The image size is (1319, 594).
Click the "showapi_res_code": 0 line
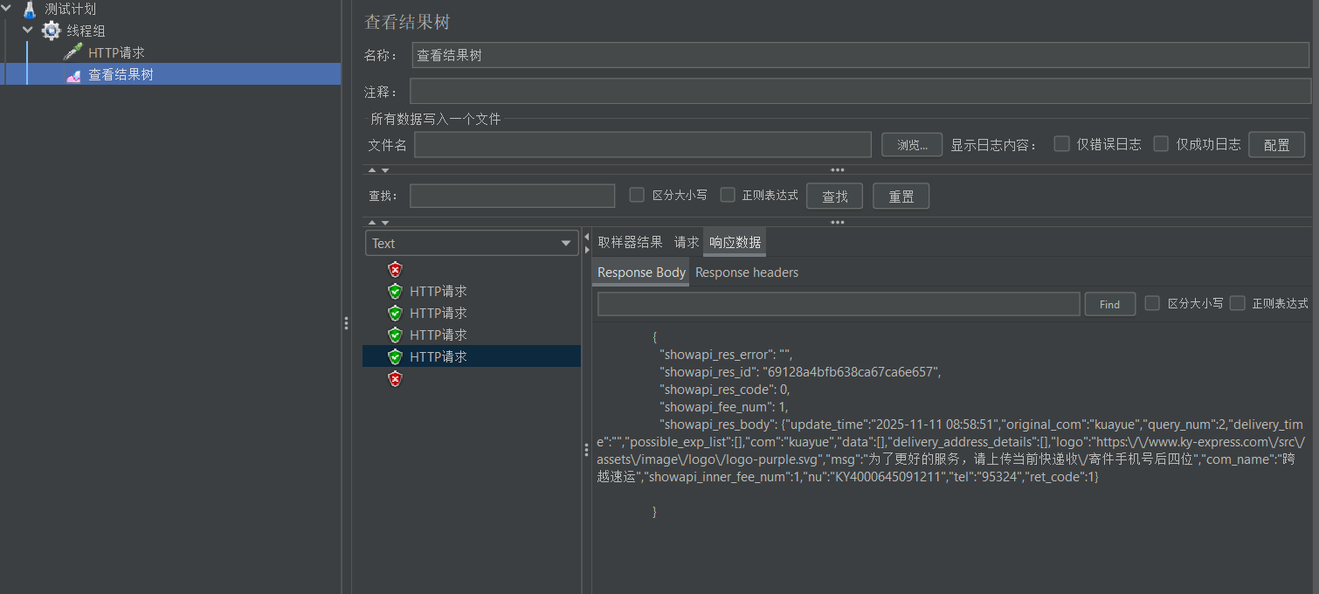[725, 390]
